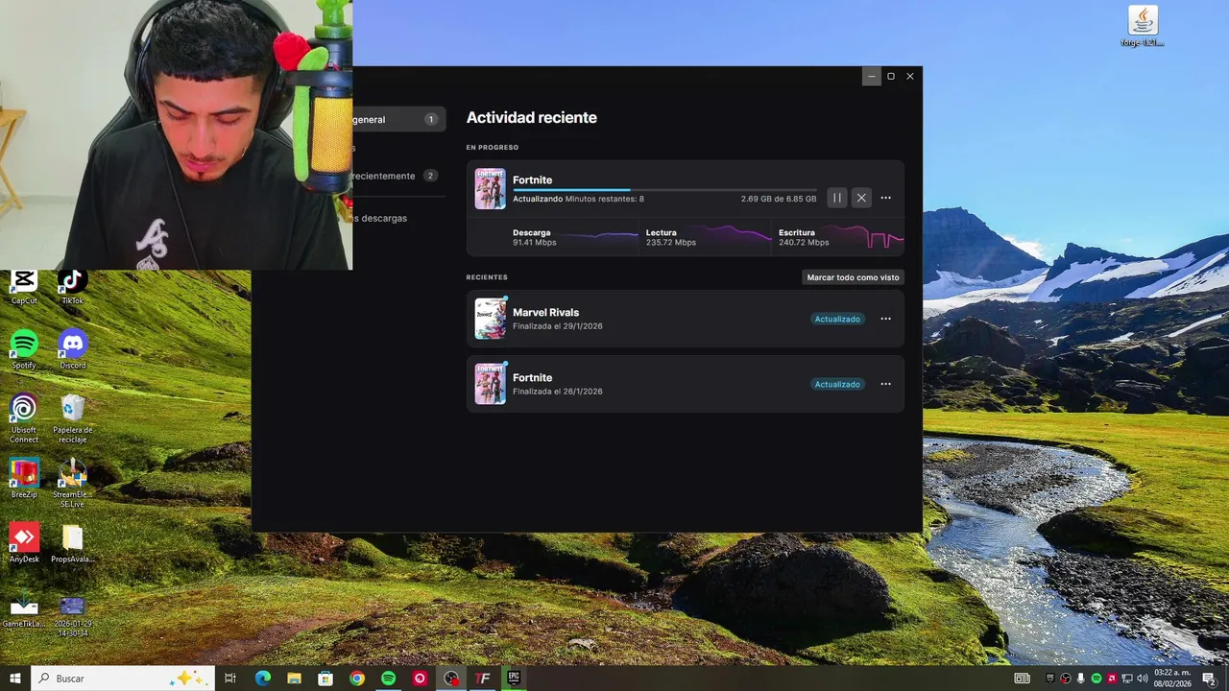Screen dimensions: 1229x691
Task: Select BreeZip desktop icon
Action: tap(24, 478)
